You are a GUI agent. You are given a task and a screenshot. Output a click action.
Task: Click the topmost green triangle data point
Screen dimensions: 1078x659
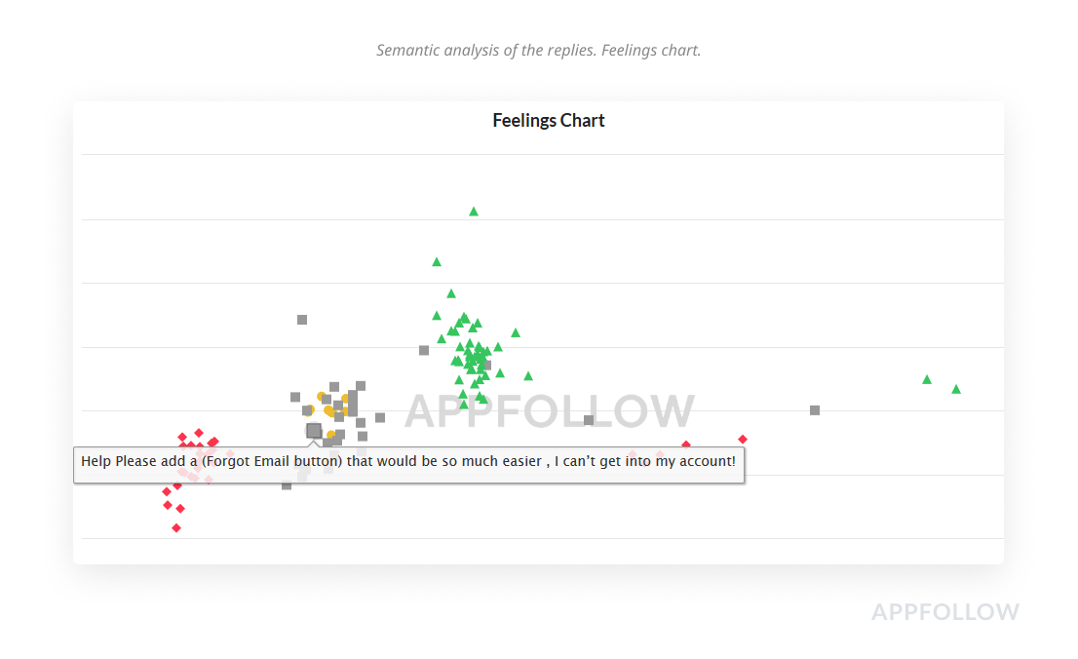click(474, 212)
